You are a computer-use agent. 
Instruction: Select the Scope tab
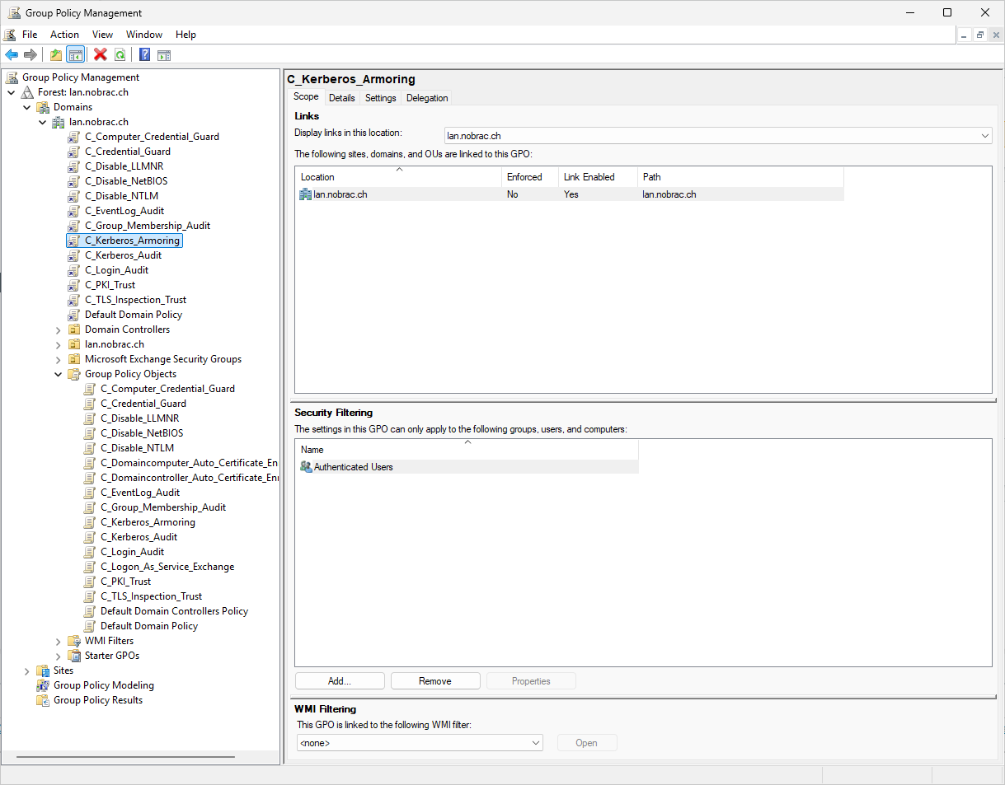pos(306,96)
